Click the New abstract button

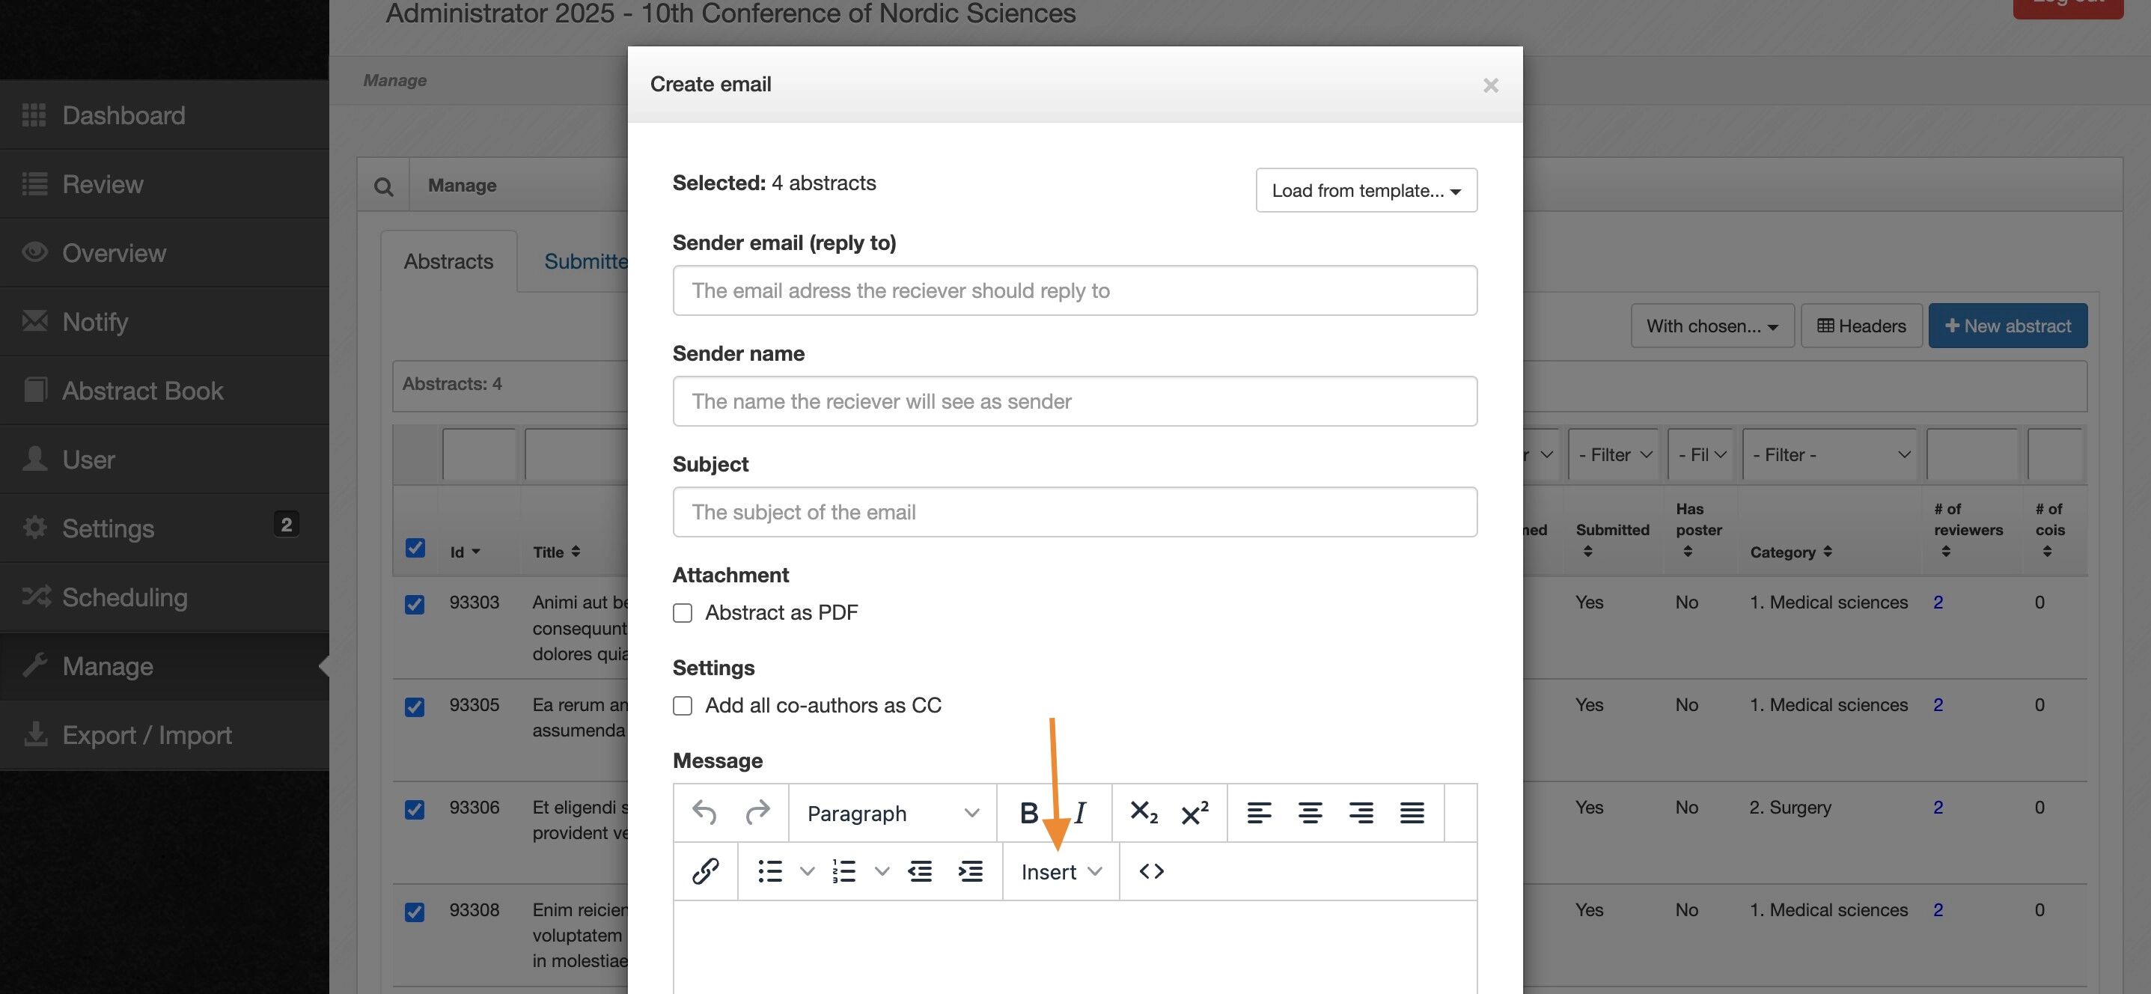(x=2007, y=326)
